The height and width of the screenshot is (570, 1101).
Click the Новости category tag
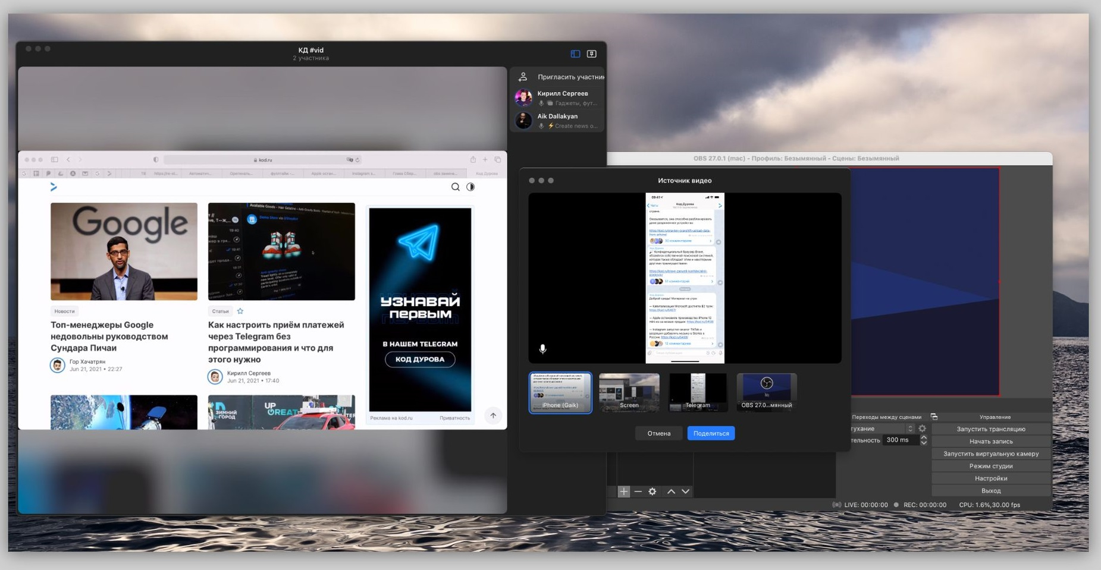pyautogui.click(x=64, y=311)
